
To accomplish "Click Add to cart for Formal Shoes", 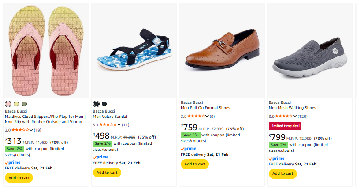I will pos(195,164).
